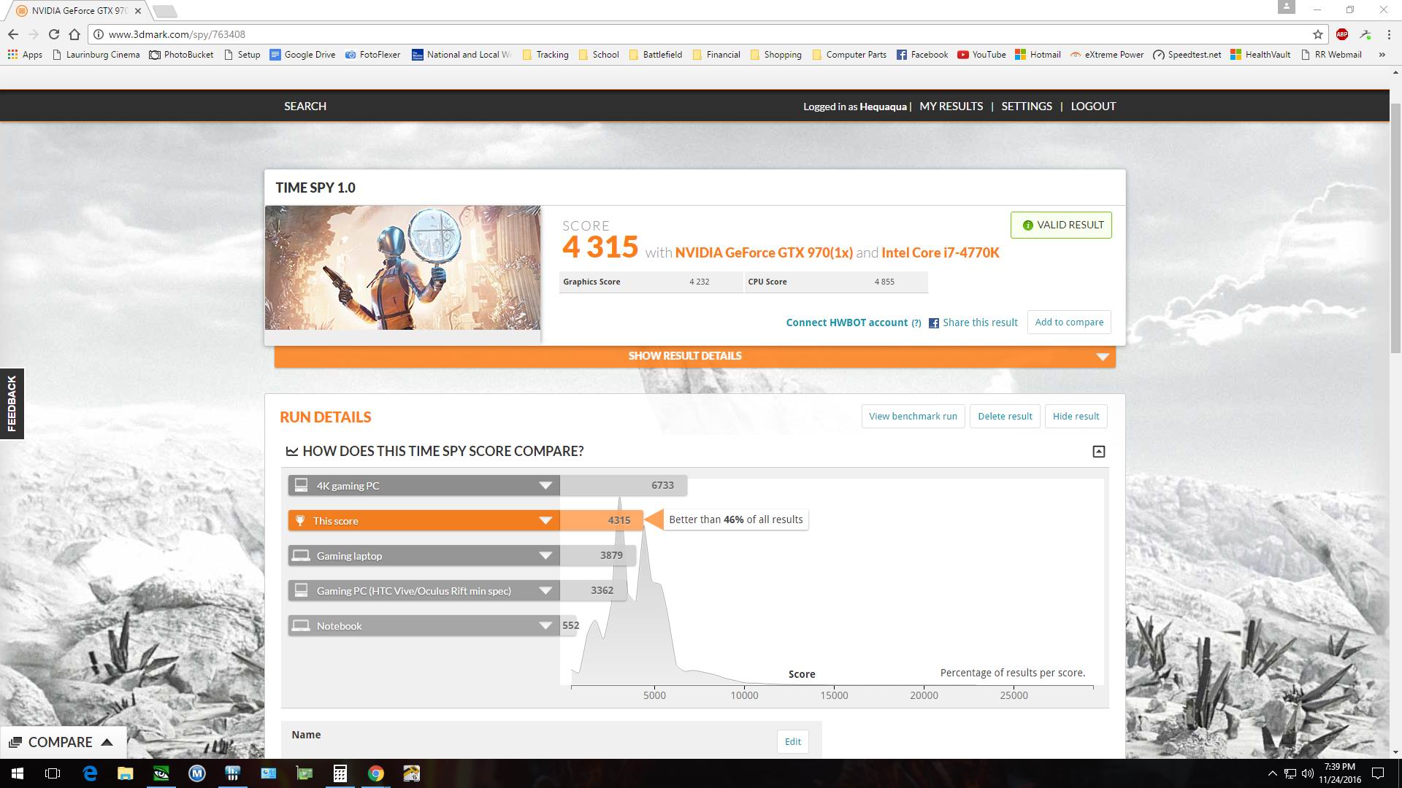Expand the Notebook dropdown

tap(545, 626)
